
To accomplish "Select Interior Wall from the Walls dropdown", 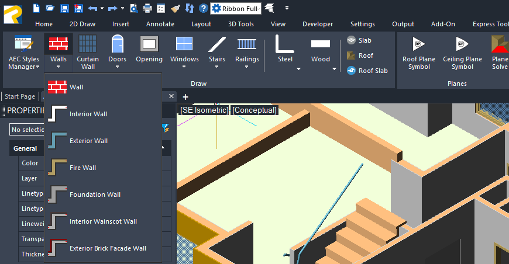I will click(x=88, y=114).
